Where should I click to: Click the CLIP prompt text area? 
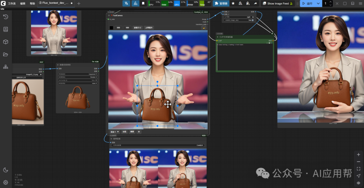click(x=245, y=57)
